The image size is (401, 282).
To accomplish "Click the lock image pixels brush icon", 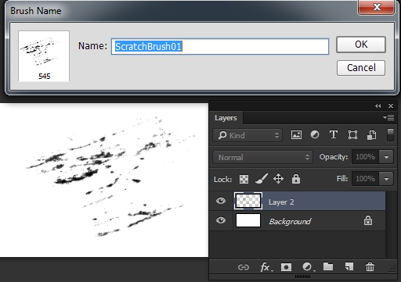I will [x=262, y=179].
